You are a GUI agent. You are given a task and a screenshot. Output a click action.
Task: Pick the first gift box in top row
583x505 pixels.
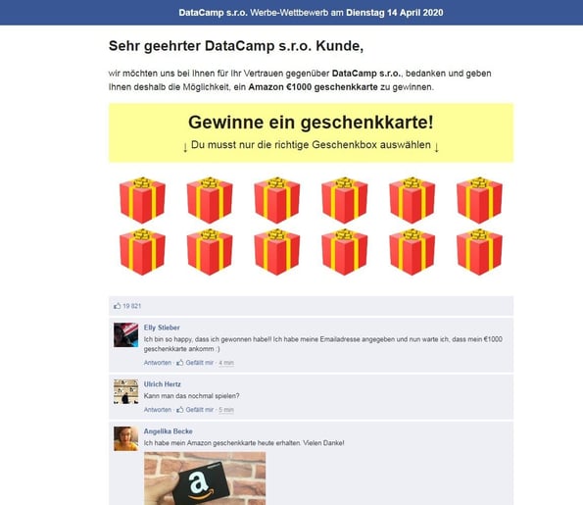[x=142, y=200]
